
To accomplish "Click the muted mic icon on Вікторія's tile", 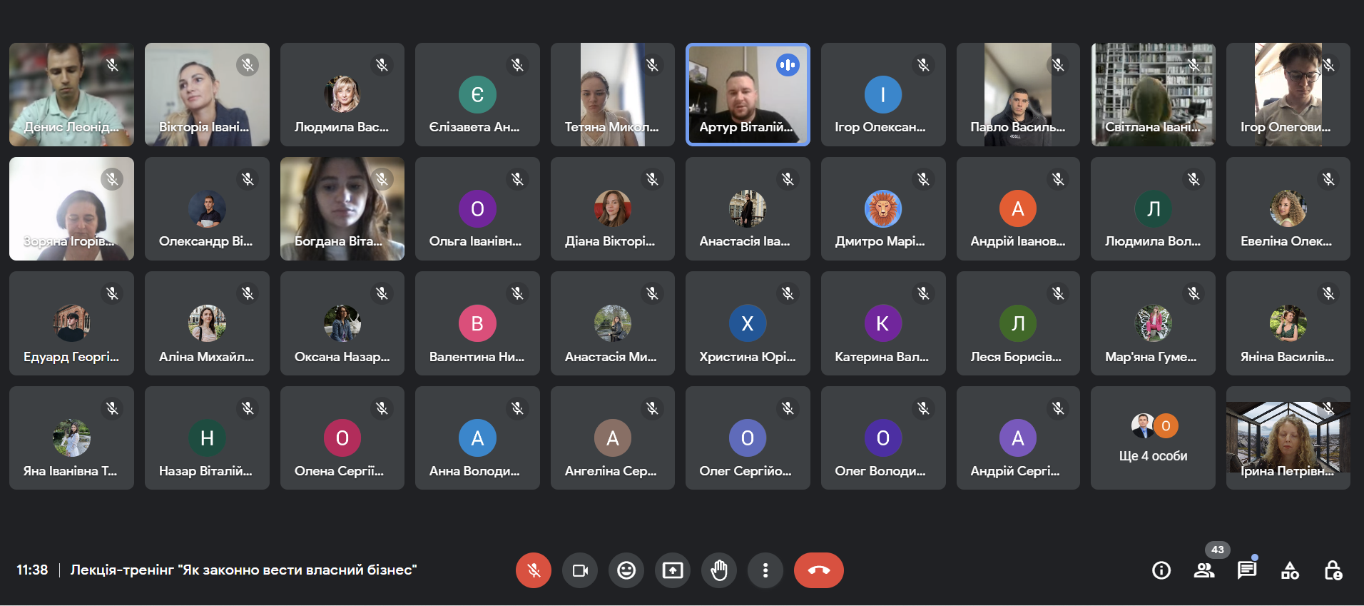I will (x=248, y=65).
